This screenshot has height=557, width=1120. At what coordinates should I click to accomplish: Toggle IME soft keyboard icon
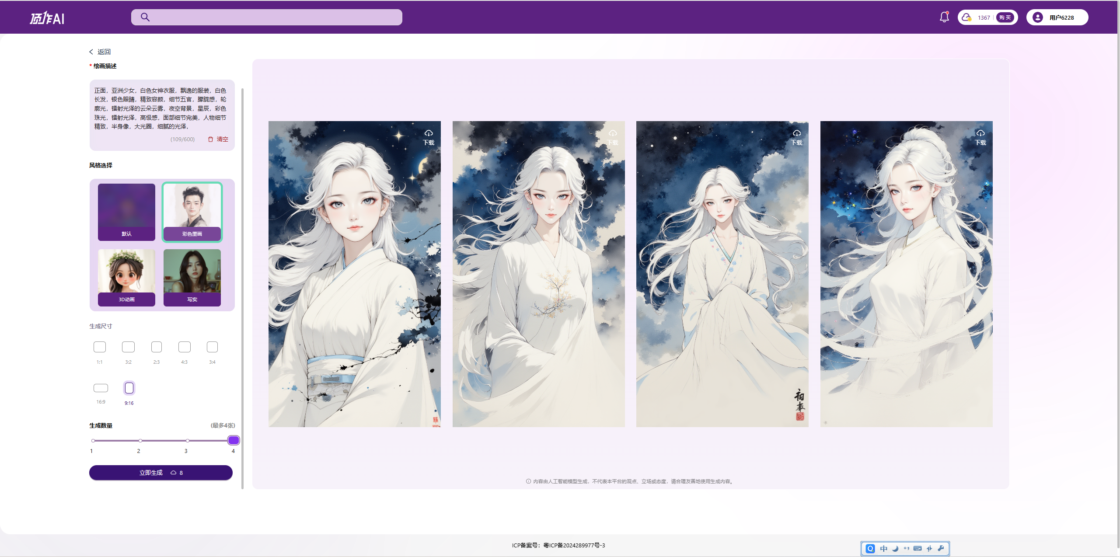(918, 548)
